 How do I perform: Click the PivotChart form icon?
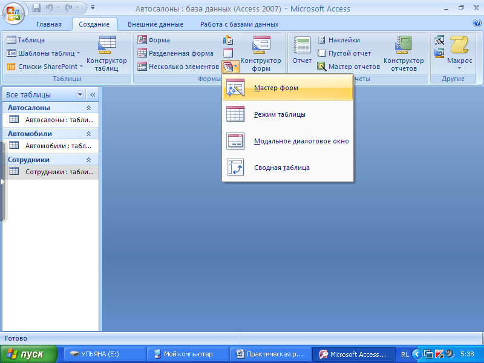click(x=228, y=40)
